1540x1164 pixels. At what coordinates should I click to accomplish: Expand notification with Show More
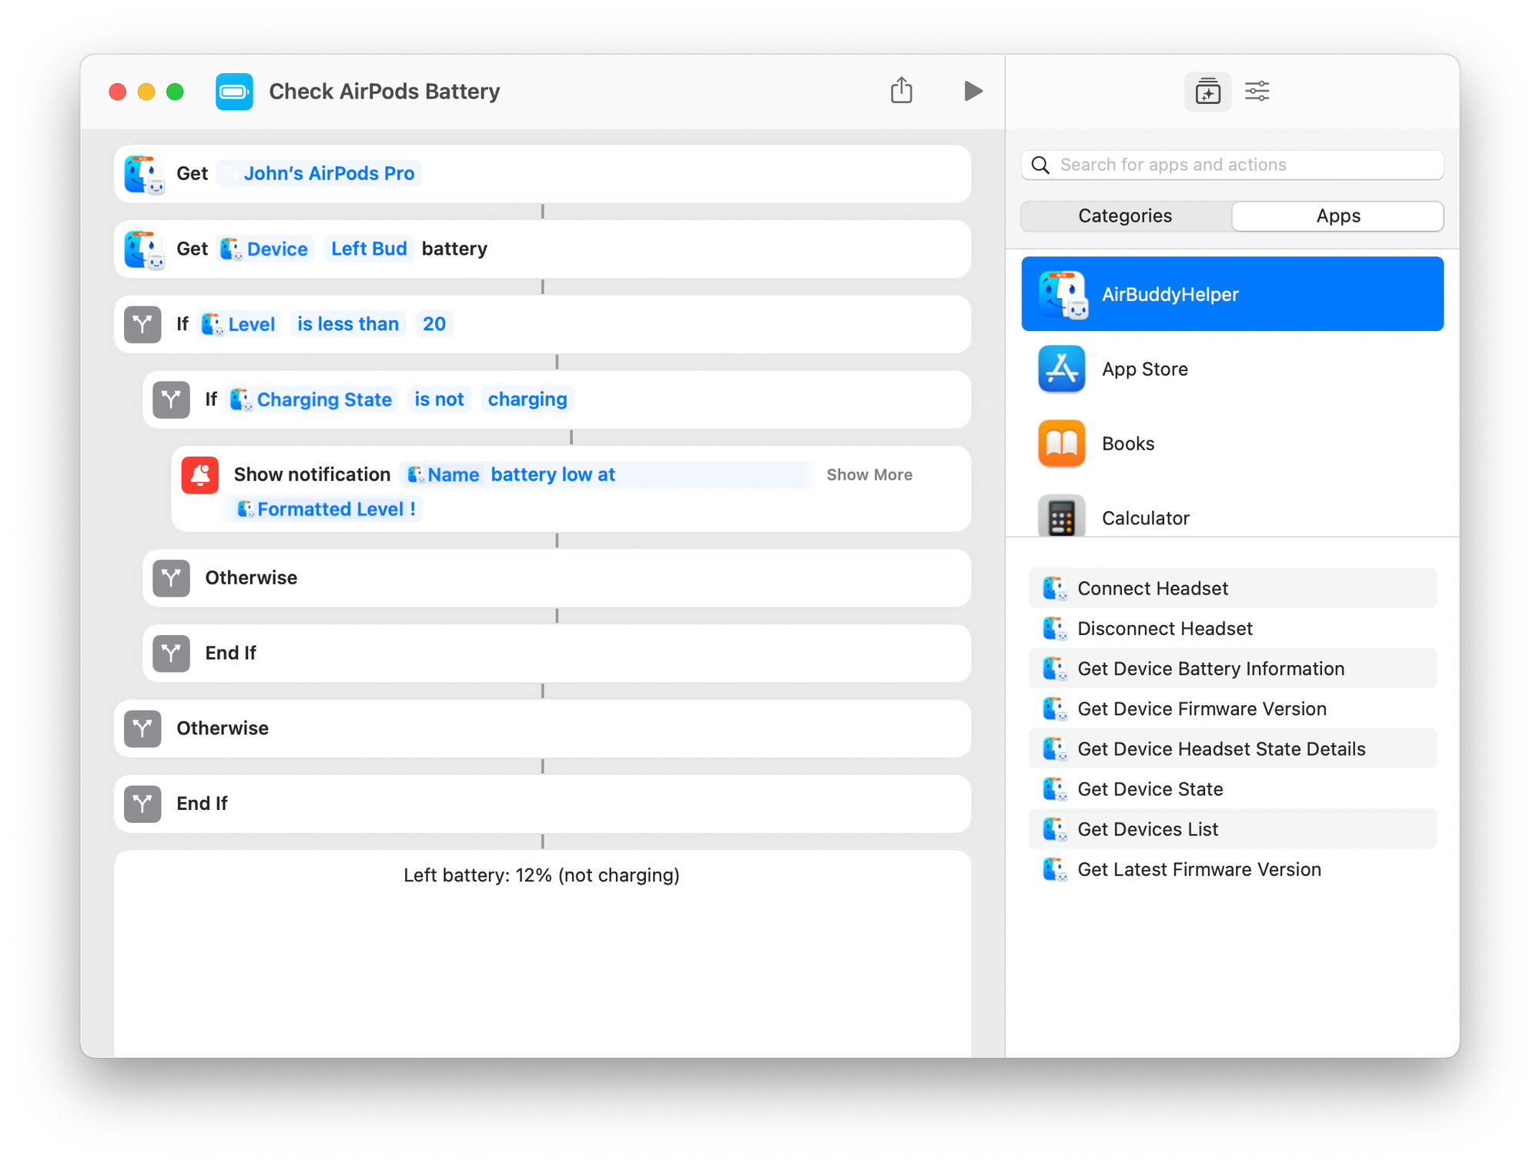pyautogui.click(x=869, y=475)
